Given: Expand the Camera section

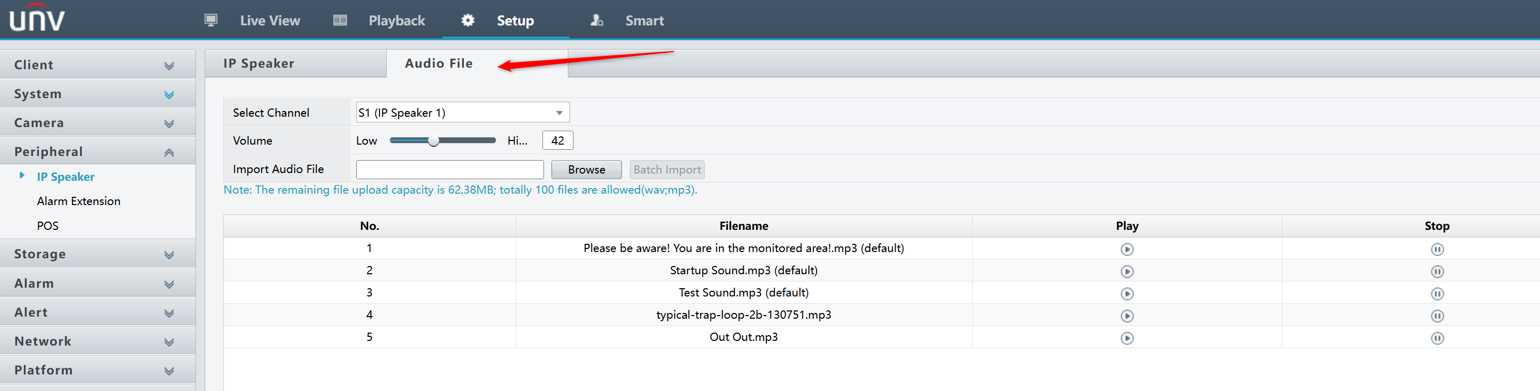Looking at the screenshot, I should (x=97, y=122).
